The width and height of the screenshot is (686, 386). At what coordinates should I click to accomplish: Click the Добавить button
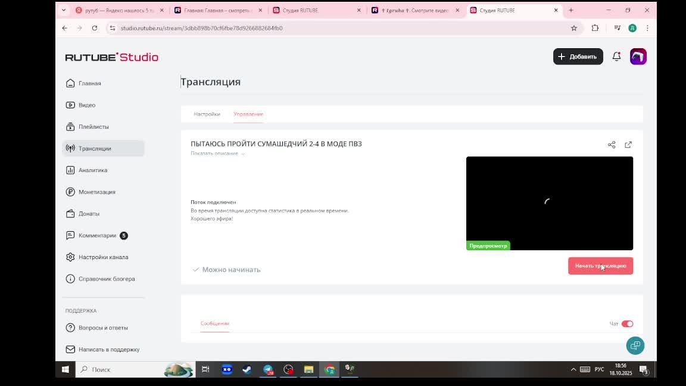(578, 57)
